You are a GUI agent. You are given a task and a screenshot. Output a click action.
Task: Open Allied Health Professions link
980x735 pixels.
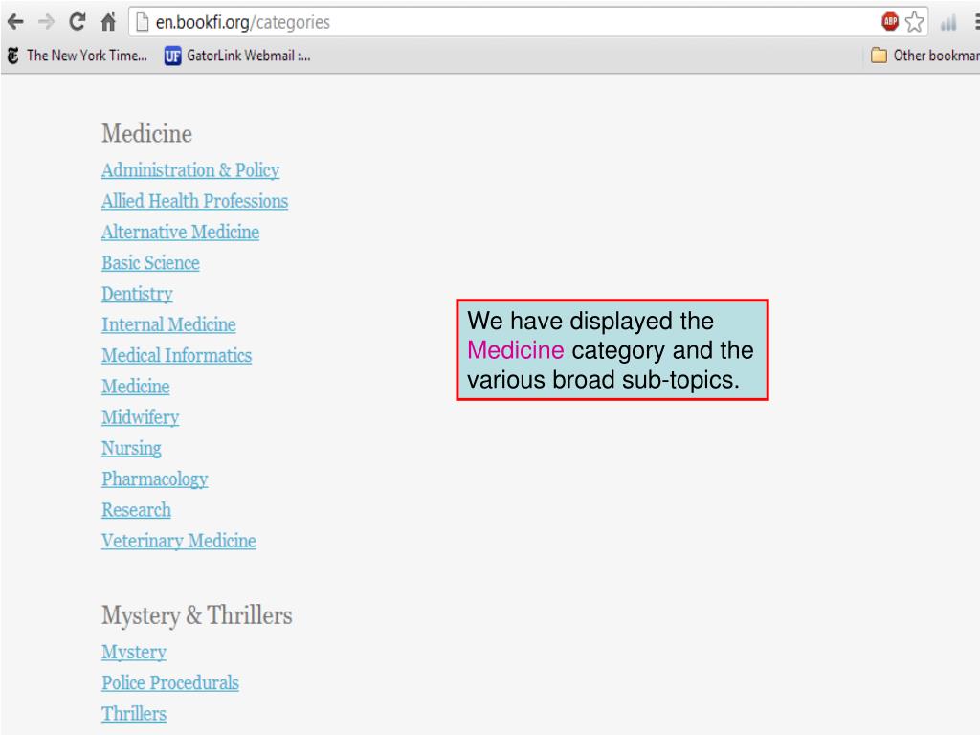195,201
